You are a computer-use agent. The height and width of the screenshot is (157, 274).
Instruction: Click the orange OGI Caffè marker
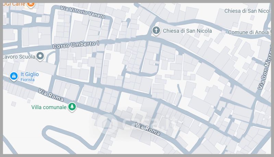pos(31,4)
